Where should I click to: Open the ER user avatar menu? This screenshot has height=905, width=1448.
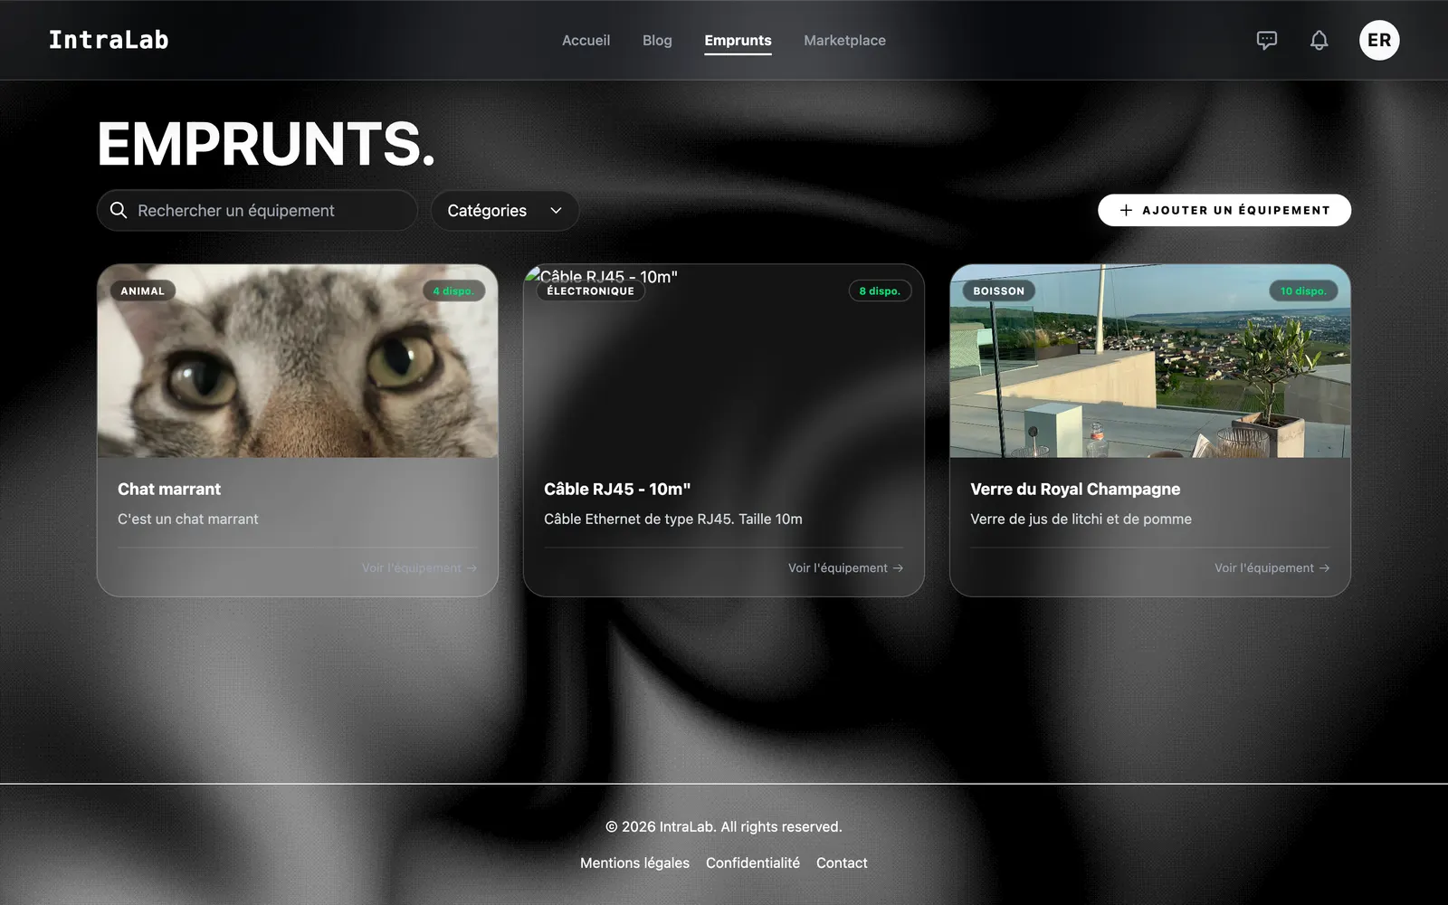pos(1379,40)
